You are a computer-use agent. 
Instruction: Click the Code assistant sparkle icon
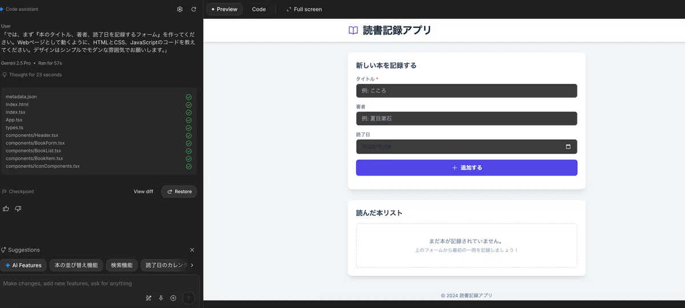2,9
